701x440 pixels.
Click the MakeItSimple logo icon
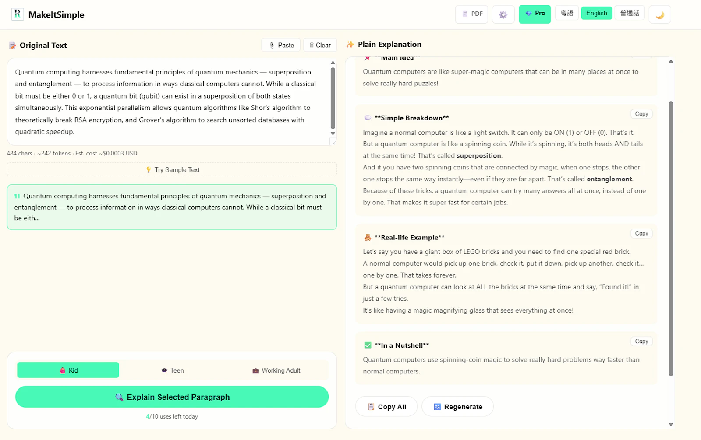pos(17,14)
